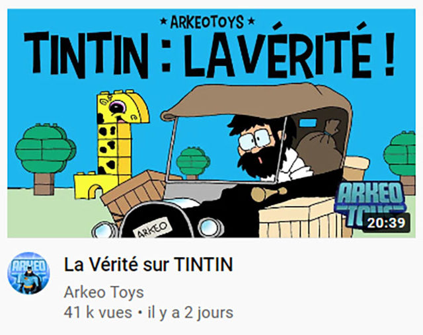Click the car's right round headlight
Viewport: 423px width, 335px height.
coord(210,227)
